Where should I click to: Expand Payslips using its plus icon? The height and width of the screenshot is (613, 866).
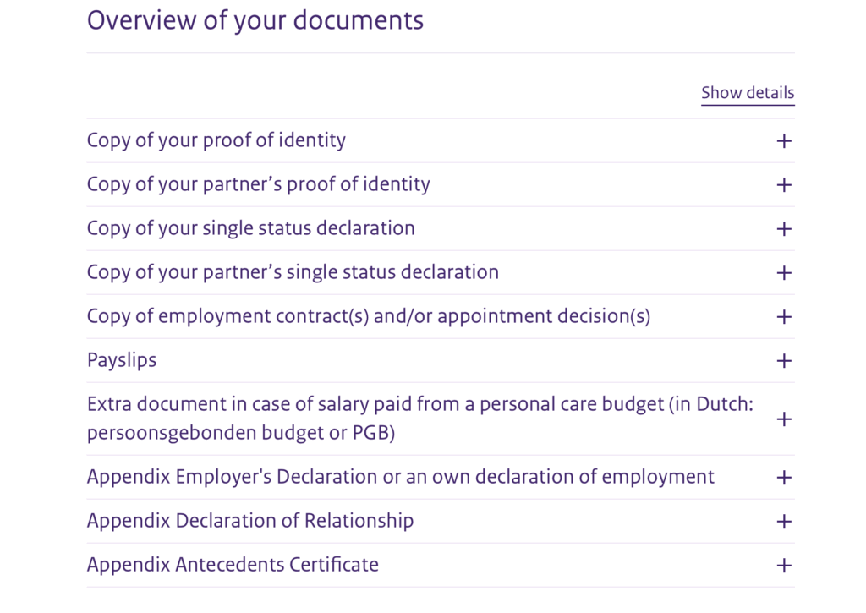click(784, 361)
